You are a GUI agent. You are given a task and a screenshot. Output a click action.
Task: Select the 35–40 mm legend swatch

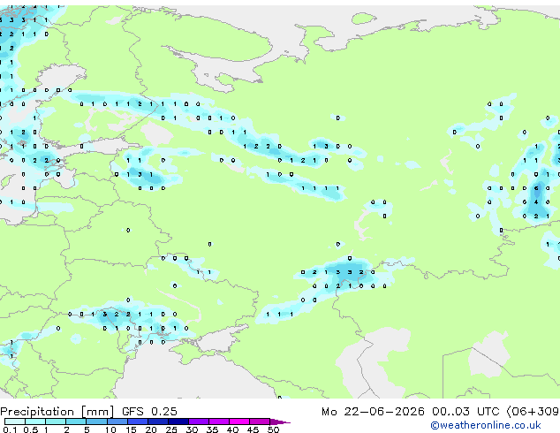pos(219,422)
